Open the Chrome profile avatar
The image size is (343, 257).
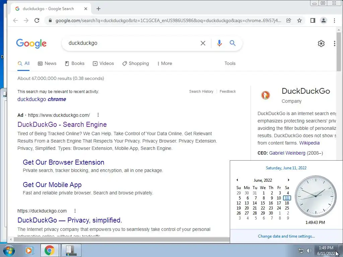point(324,20)
